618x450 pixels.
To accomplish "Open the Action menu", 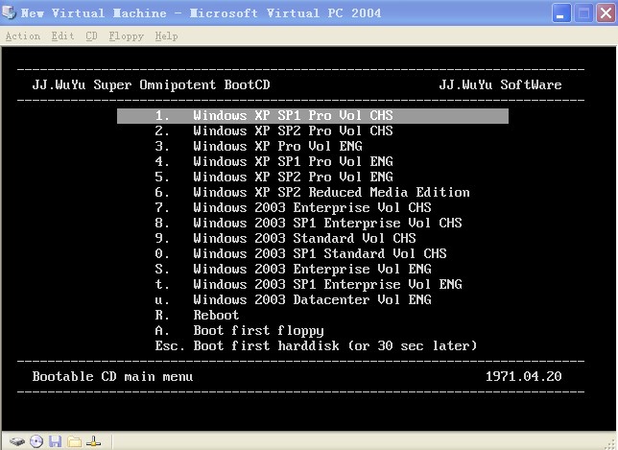I will [x=23, y=36].
